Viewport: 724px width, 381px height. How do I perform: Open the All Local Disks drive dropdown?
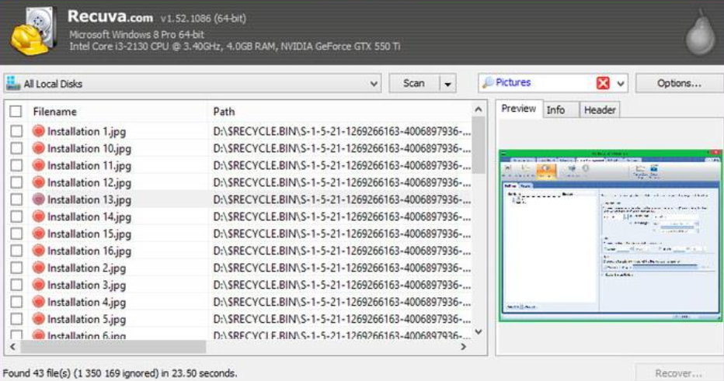point(374,84)
